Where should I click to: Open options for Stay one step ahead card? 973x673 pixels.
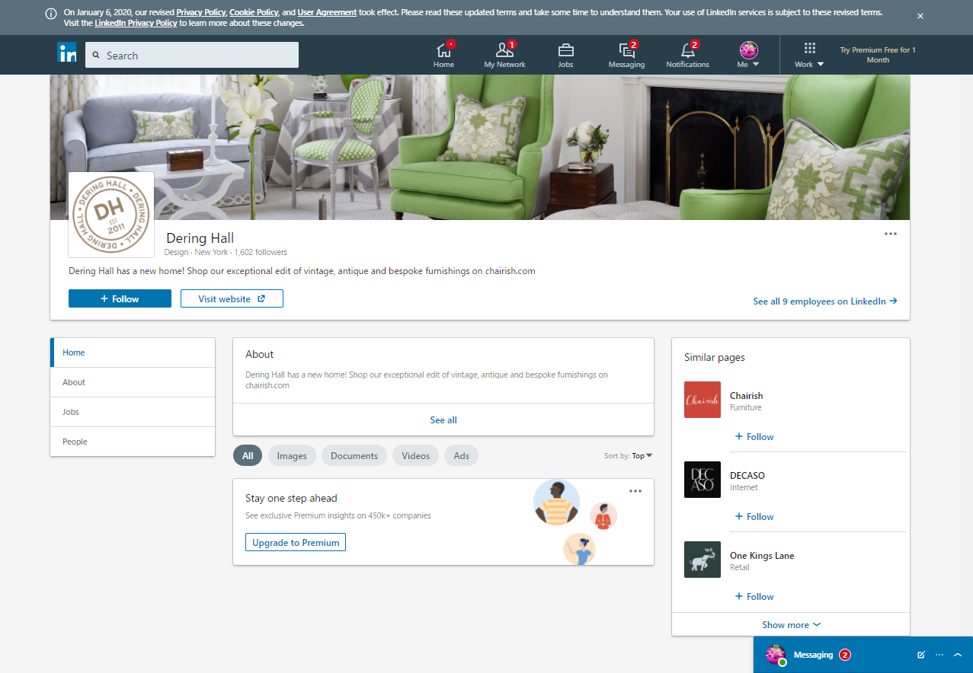[635, 491]
